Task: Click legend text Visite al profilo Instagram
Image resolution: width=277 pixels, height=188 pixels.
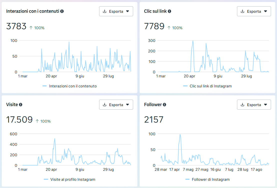Action: coord(73,180)
